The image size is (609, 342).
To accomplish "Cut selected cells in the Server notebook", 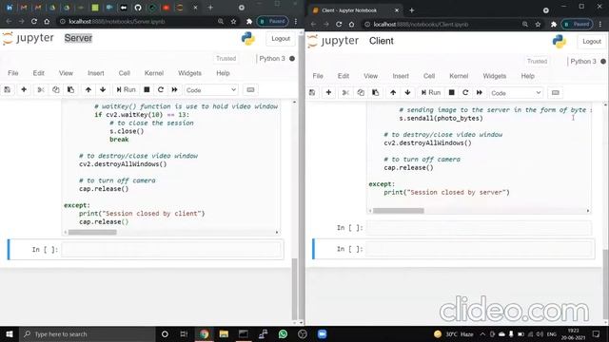I will click(x=40, y=90).
